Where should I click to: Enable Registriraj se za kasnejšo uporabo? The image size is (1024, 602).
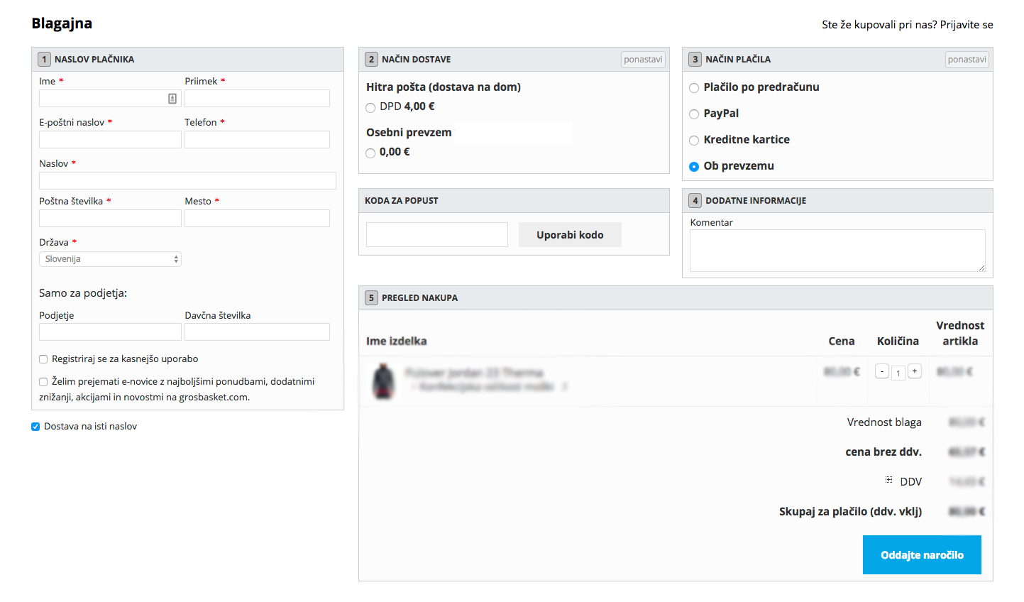click(43, 359)
